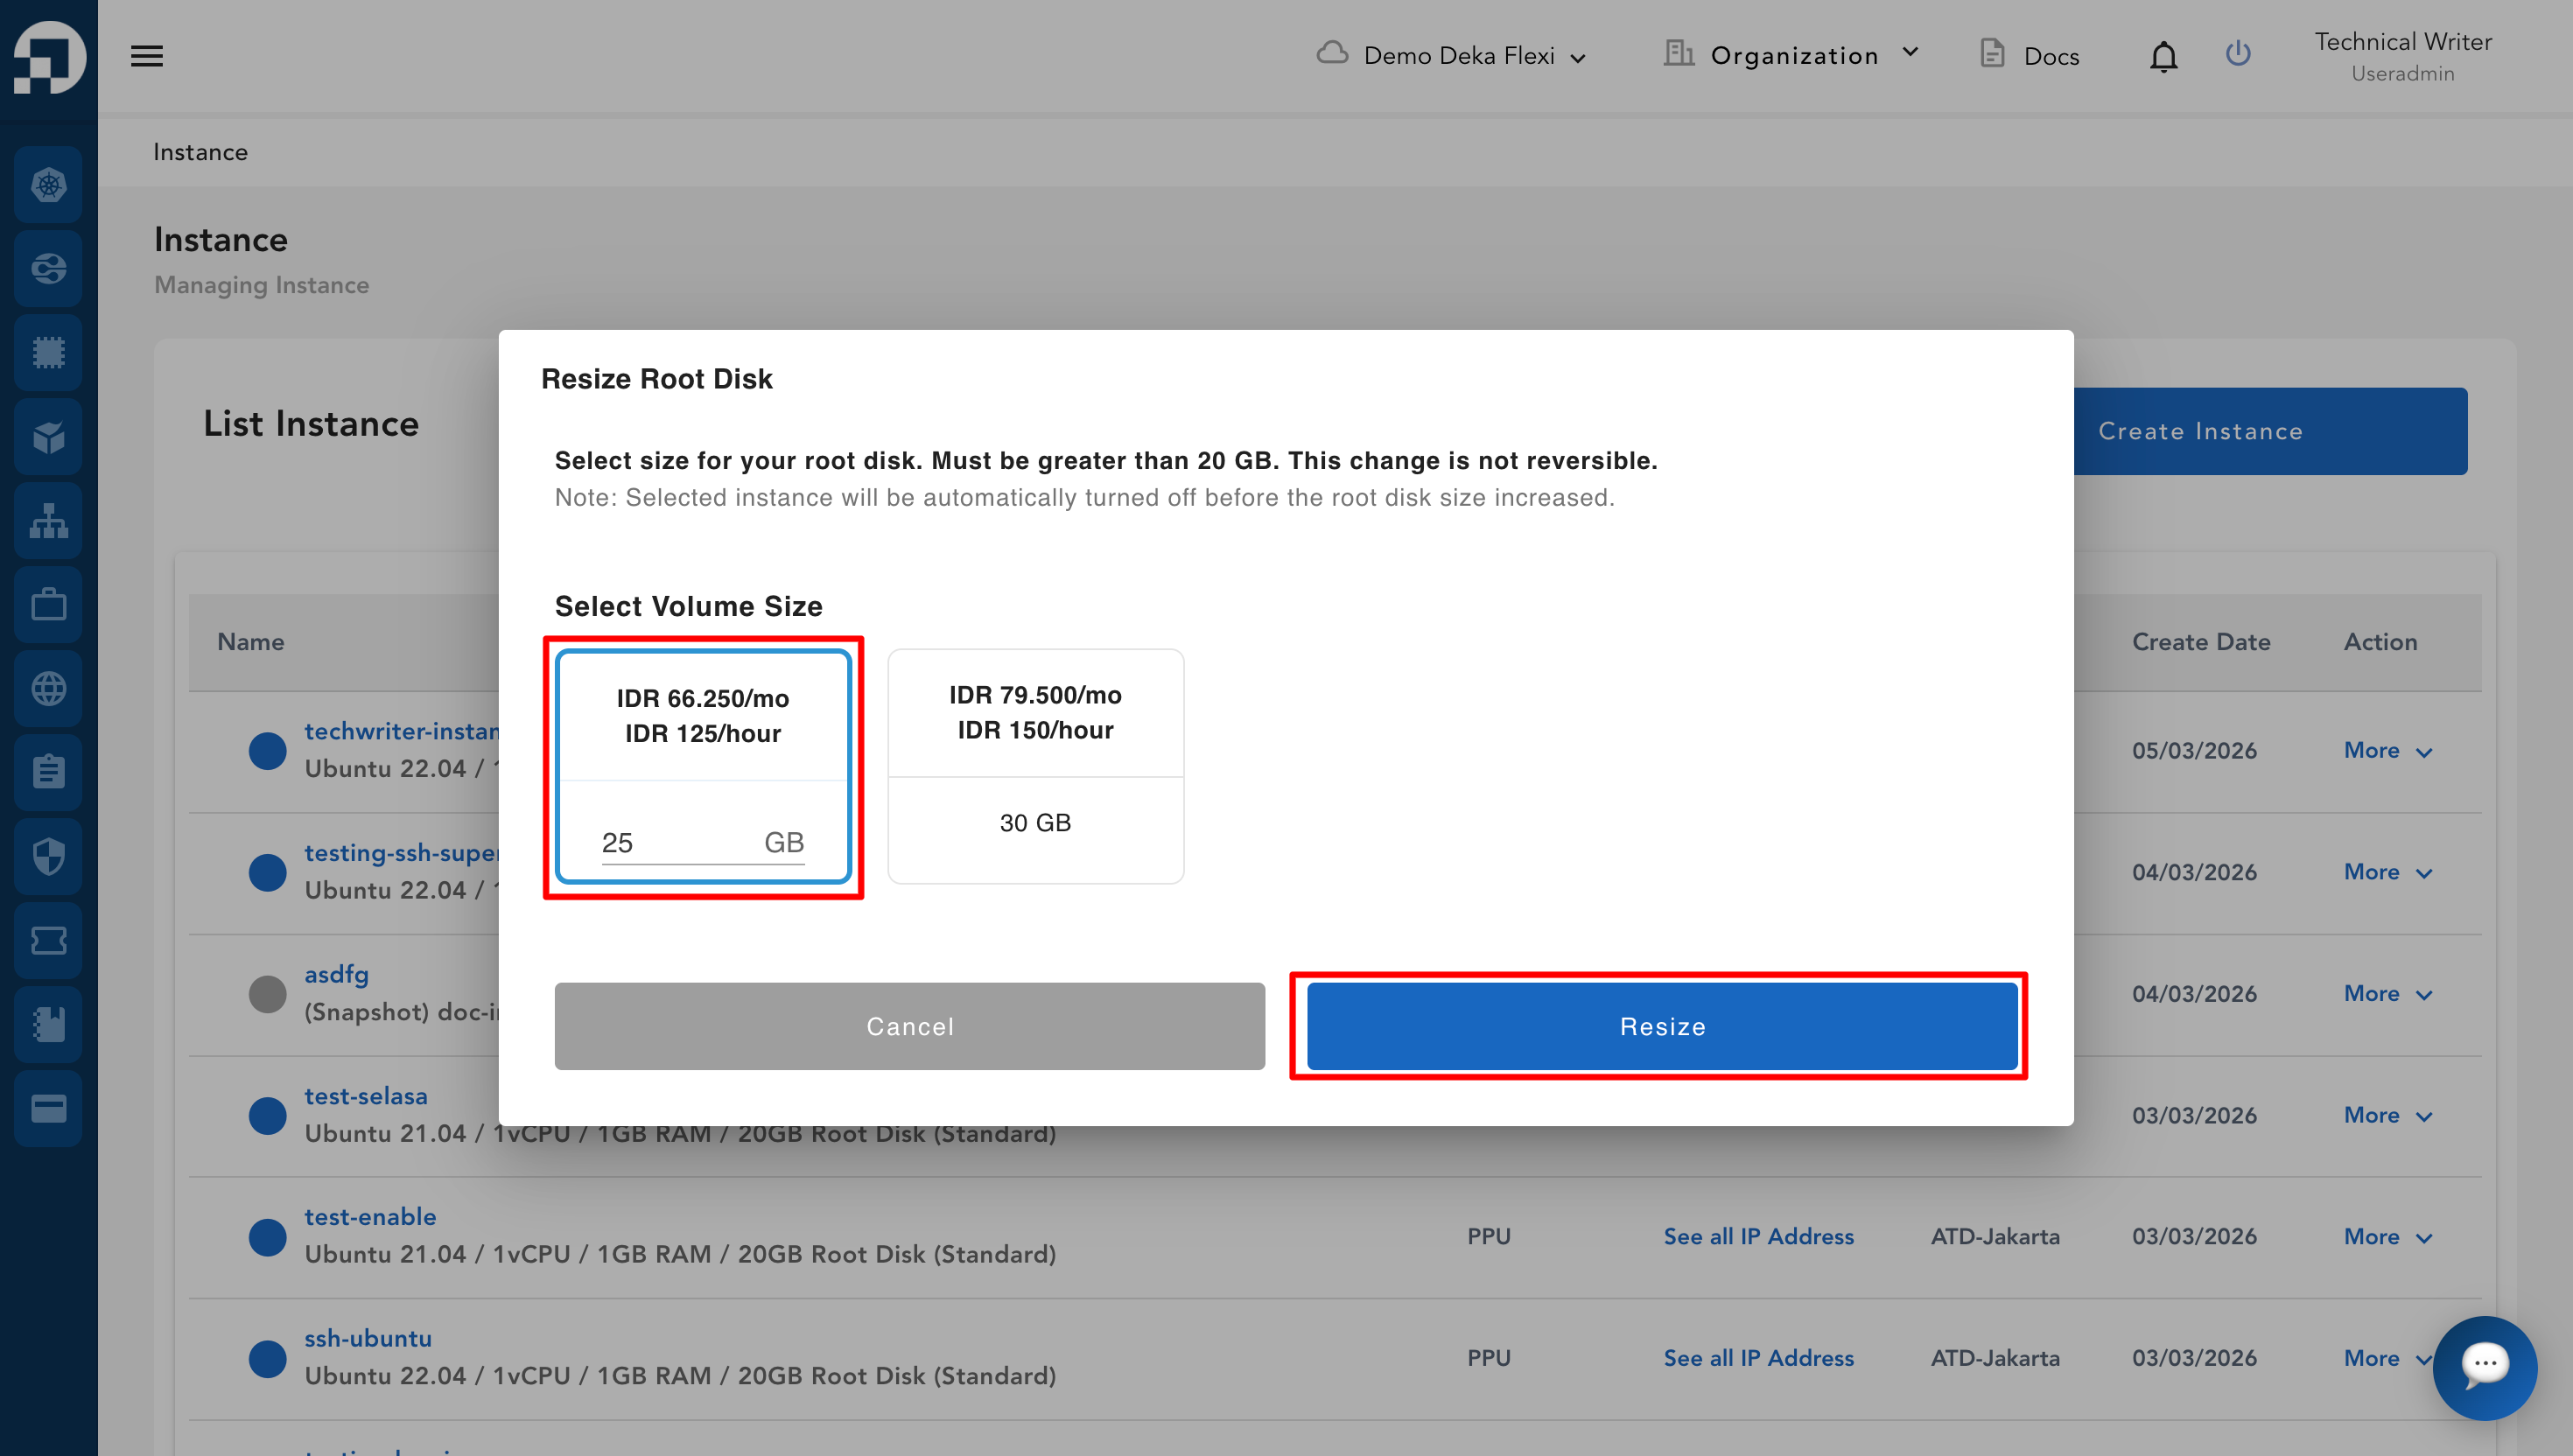This screenshot has width=2573, height=1456.
Task: Open the chip instance sidebar icon
Action: 48,353
